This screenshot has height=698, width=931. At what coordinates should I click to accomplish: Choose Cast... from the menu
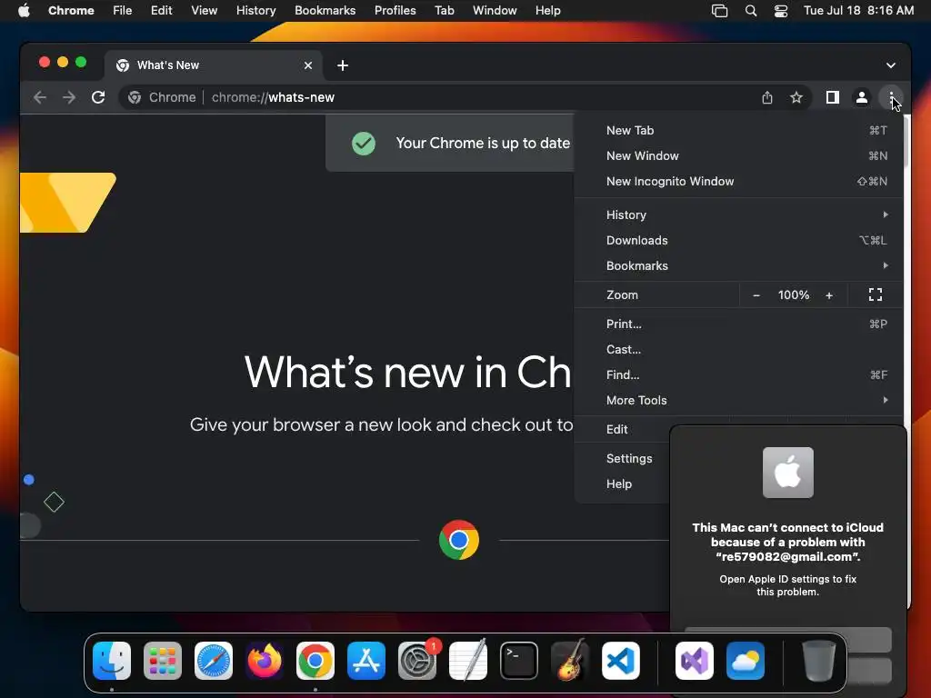[x=738, y=350]
